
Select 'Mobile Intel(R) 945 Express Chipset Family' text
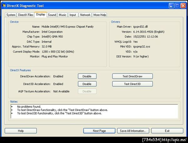[x=67, y=27]
